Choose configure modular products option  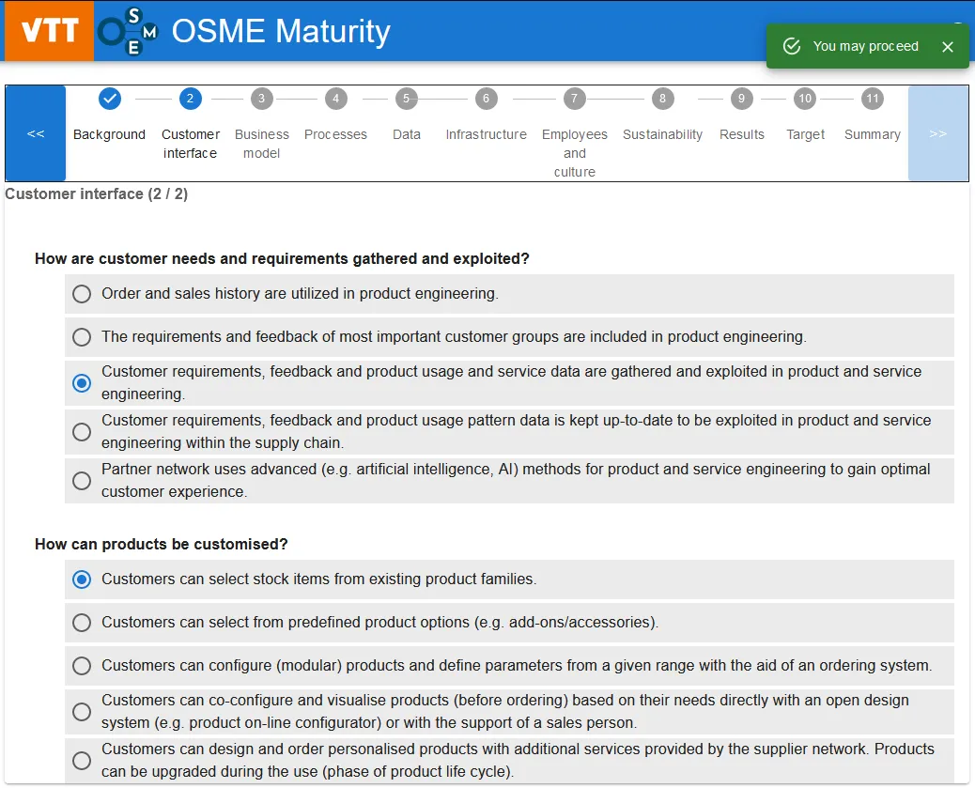tap(83, 666)
